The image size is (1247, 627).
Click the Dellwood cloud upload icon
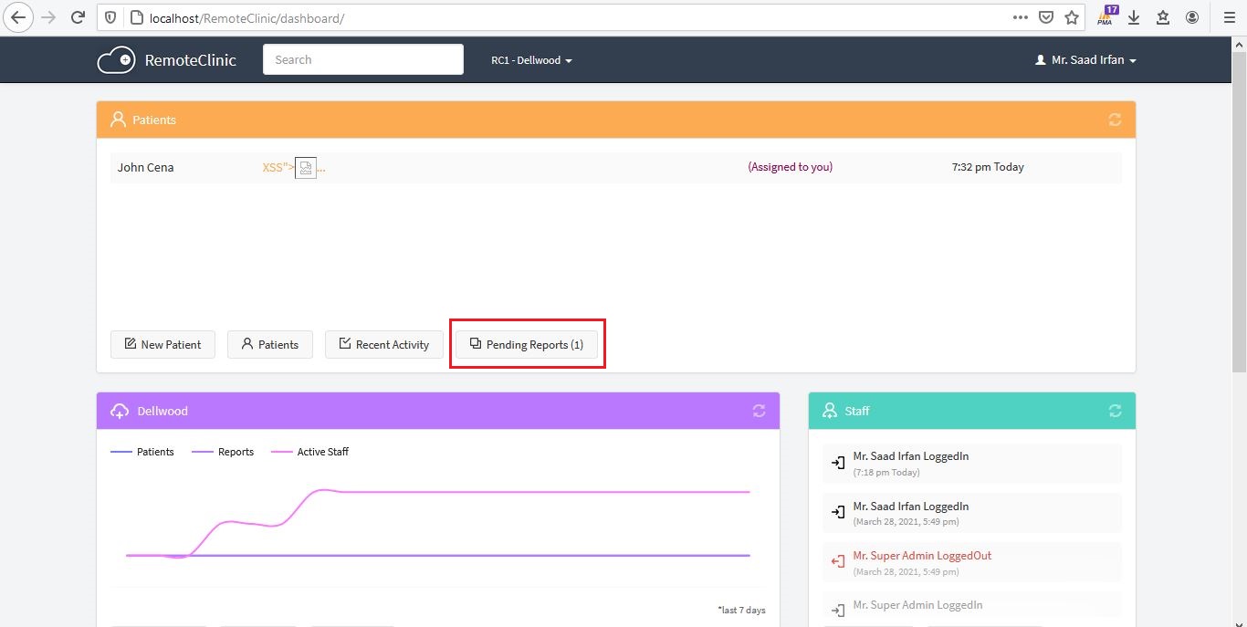coord(120,411)
